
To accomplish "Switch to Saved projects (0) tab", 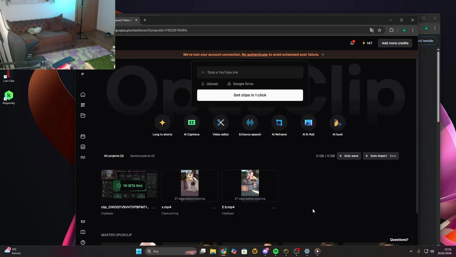I will pyautogui.click(x=142, y=156).
